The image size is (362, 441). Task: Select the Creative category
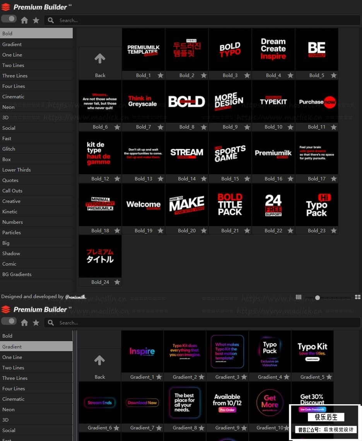[x=36, y=201]
